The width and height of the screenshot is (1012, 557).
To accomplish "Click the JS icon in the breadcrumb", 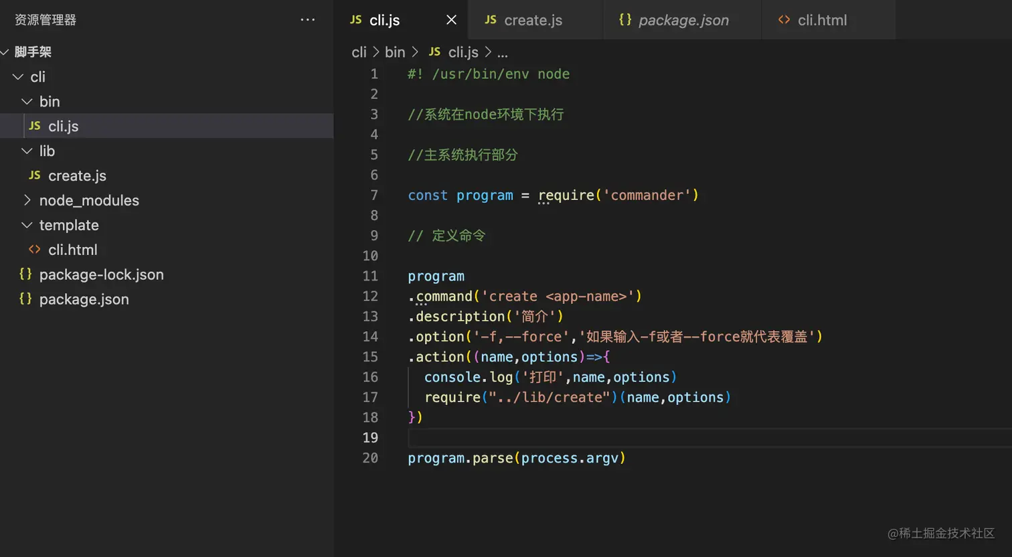I will pyautogui.click(x=434, y=52).
